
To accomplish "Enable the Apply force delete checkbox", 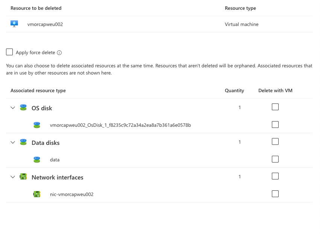I will pyautogui.click(x=9, y=52).
